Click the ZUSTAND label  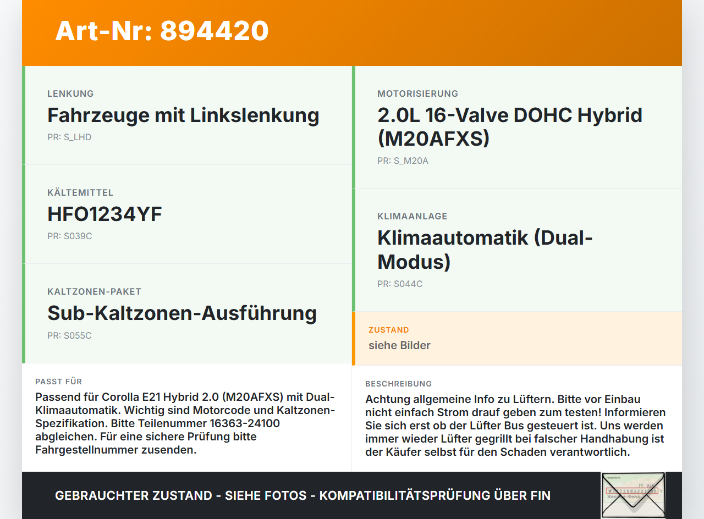pyautogui.click(x=389, y=330)
